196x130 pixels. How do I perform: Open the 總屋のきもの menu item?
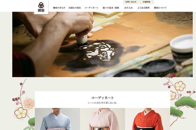59,8
